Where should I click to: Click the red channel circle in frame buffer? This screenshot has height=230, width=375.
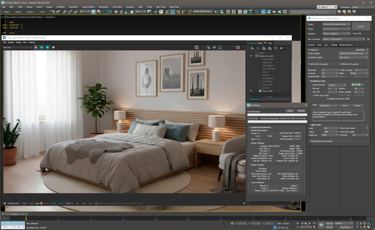pos(36,47)
